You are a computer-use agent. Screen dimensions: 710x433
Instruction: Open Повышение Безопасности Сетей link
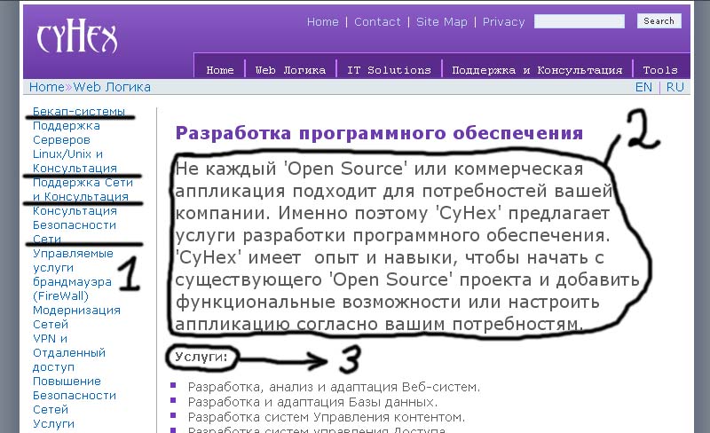[75, 395]
